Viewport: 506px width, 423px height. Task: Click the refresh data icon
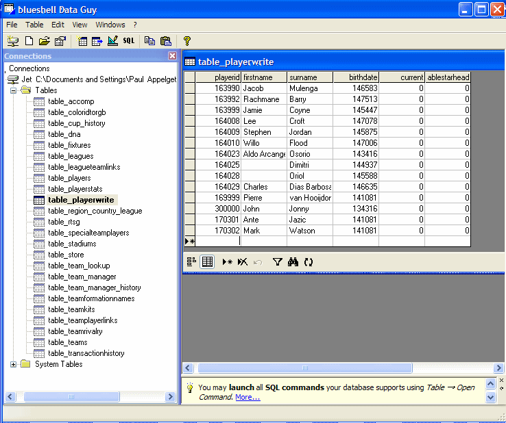pos(309,261)
